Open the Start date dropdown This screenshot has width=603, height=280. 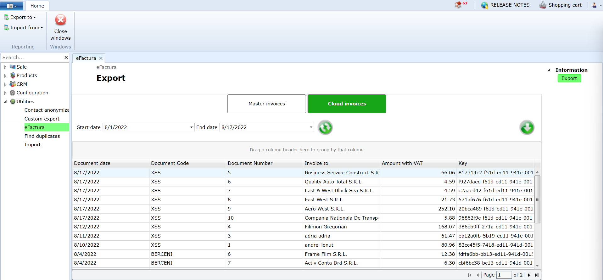click(191, 127)
